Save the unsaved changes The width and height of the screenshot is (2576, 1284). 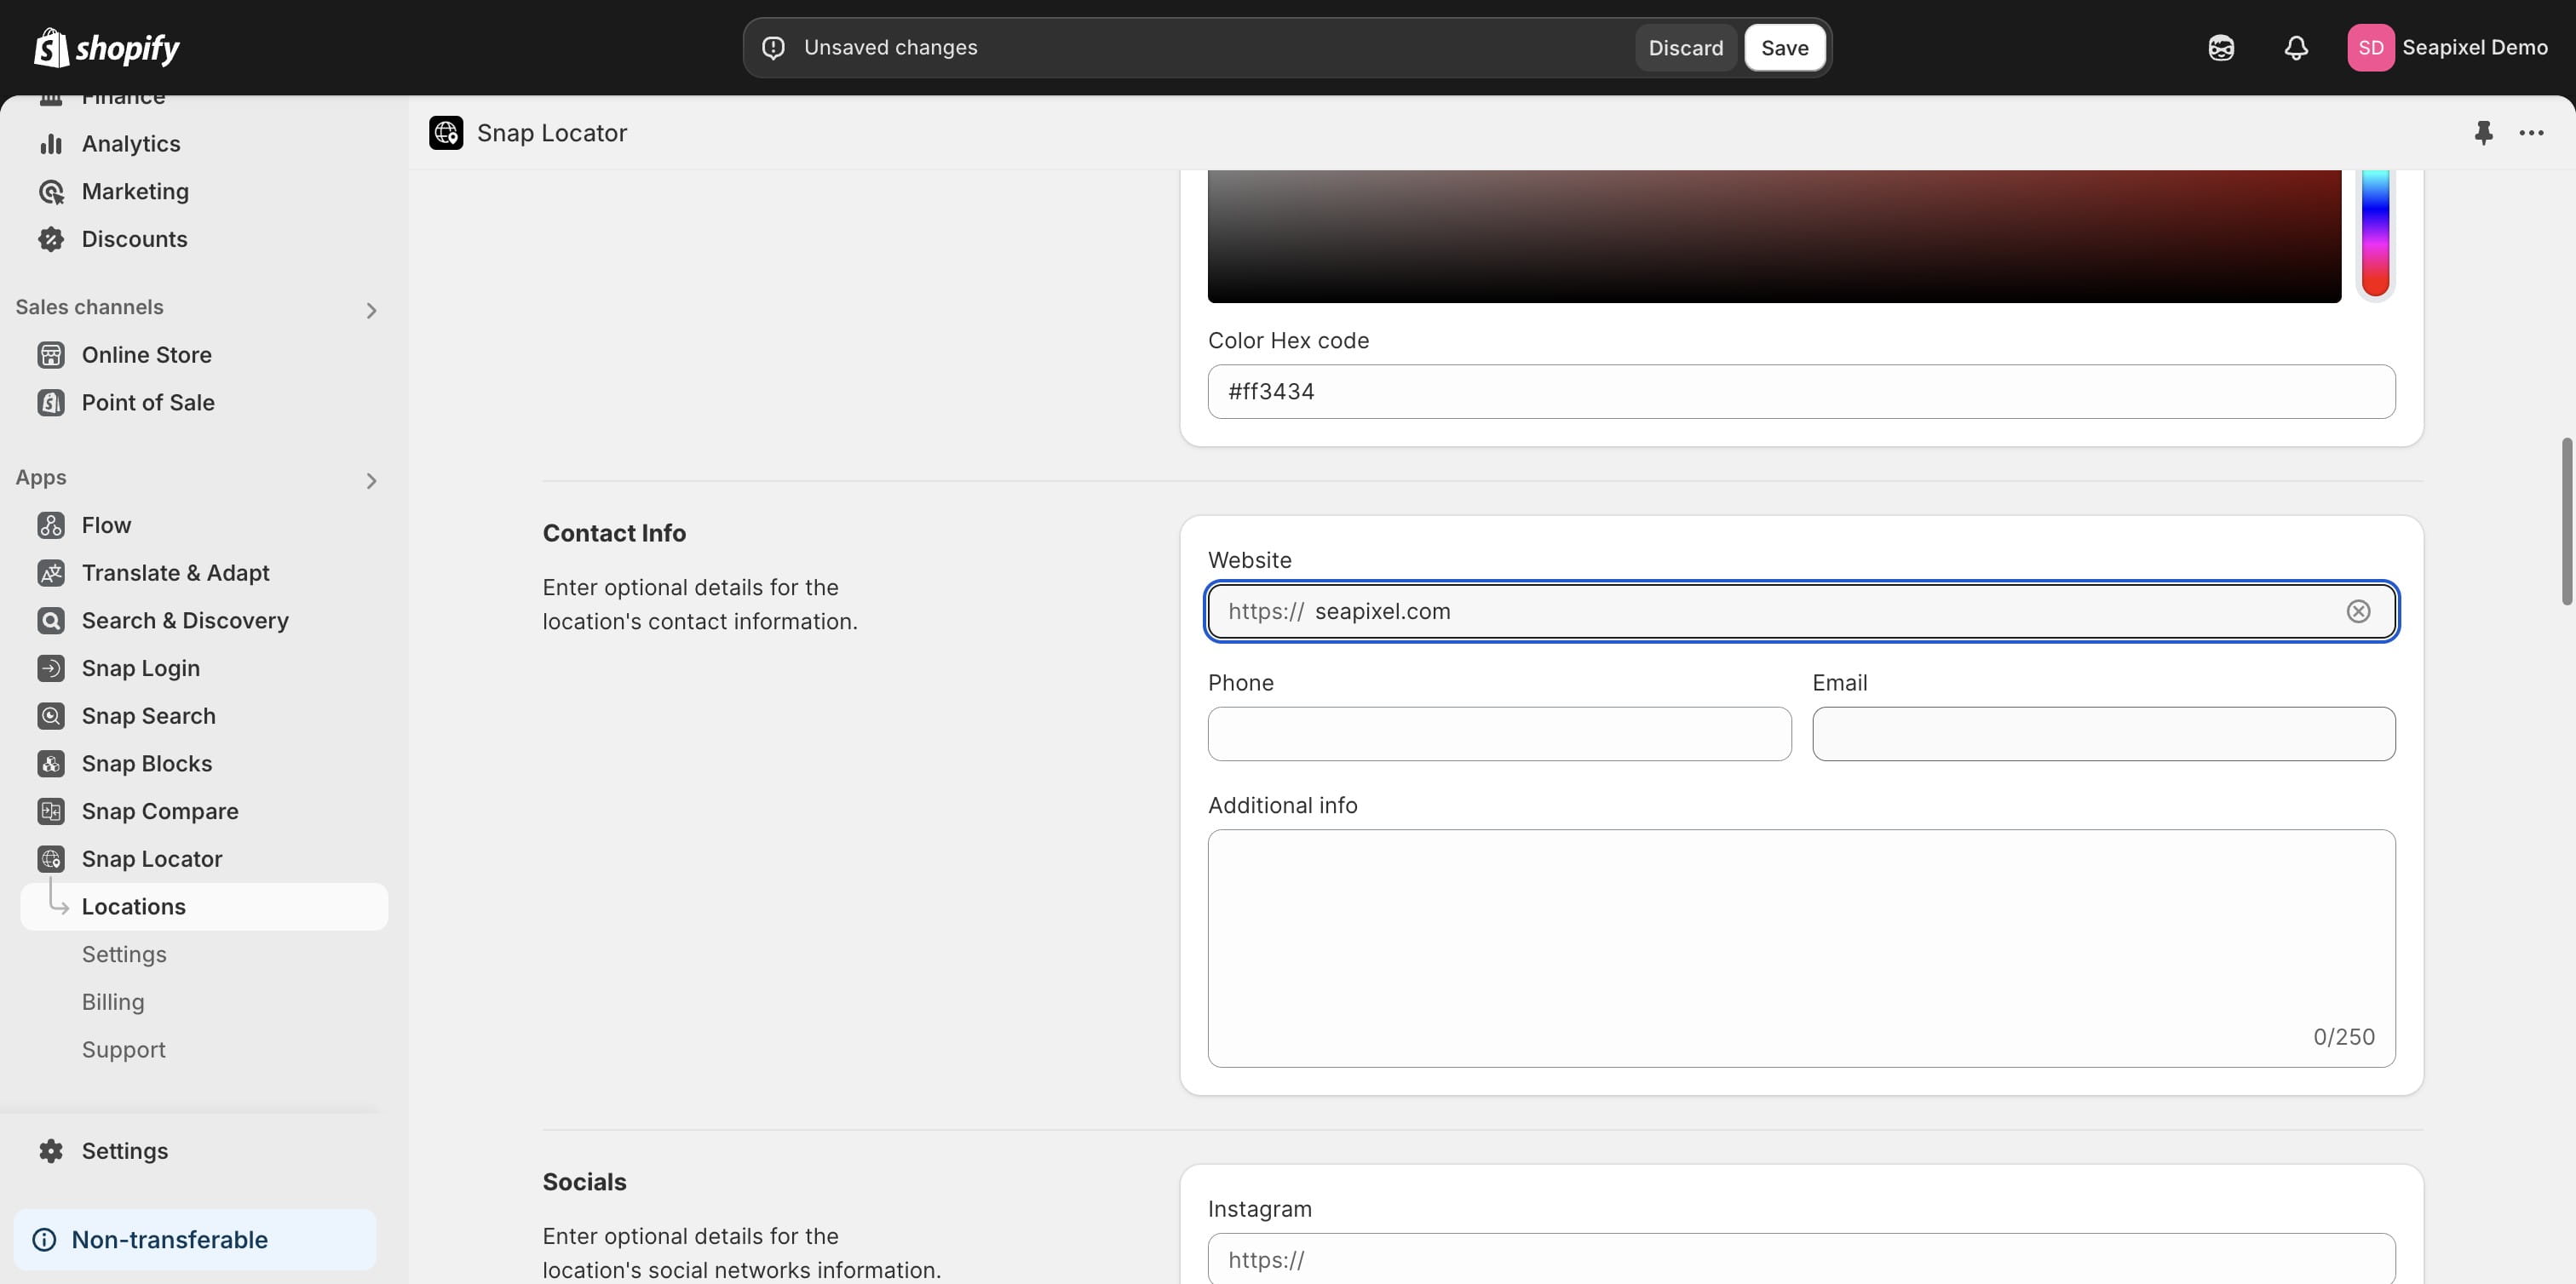click(x=1784, y=48)
